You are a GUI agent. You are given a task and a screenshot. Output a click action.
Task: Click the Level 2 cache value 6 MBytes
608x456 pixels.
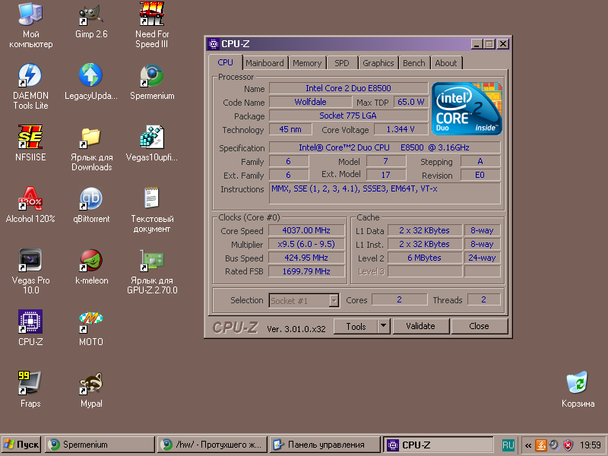click(425, 258)
